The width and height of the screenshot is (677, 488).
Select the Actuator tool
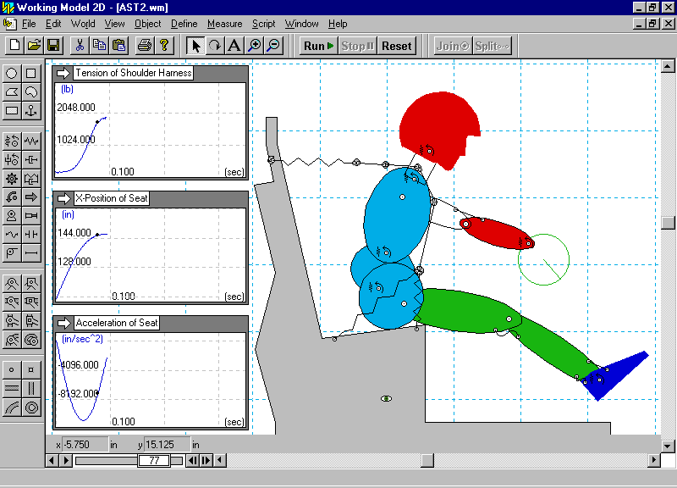coord(31,216)
